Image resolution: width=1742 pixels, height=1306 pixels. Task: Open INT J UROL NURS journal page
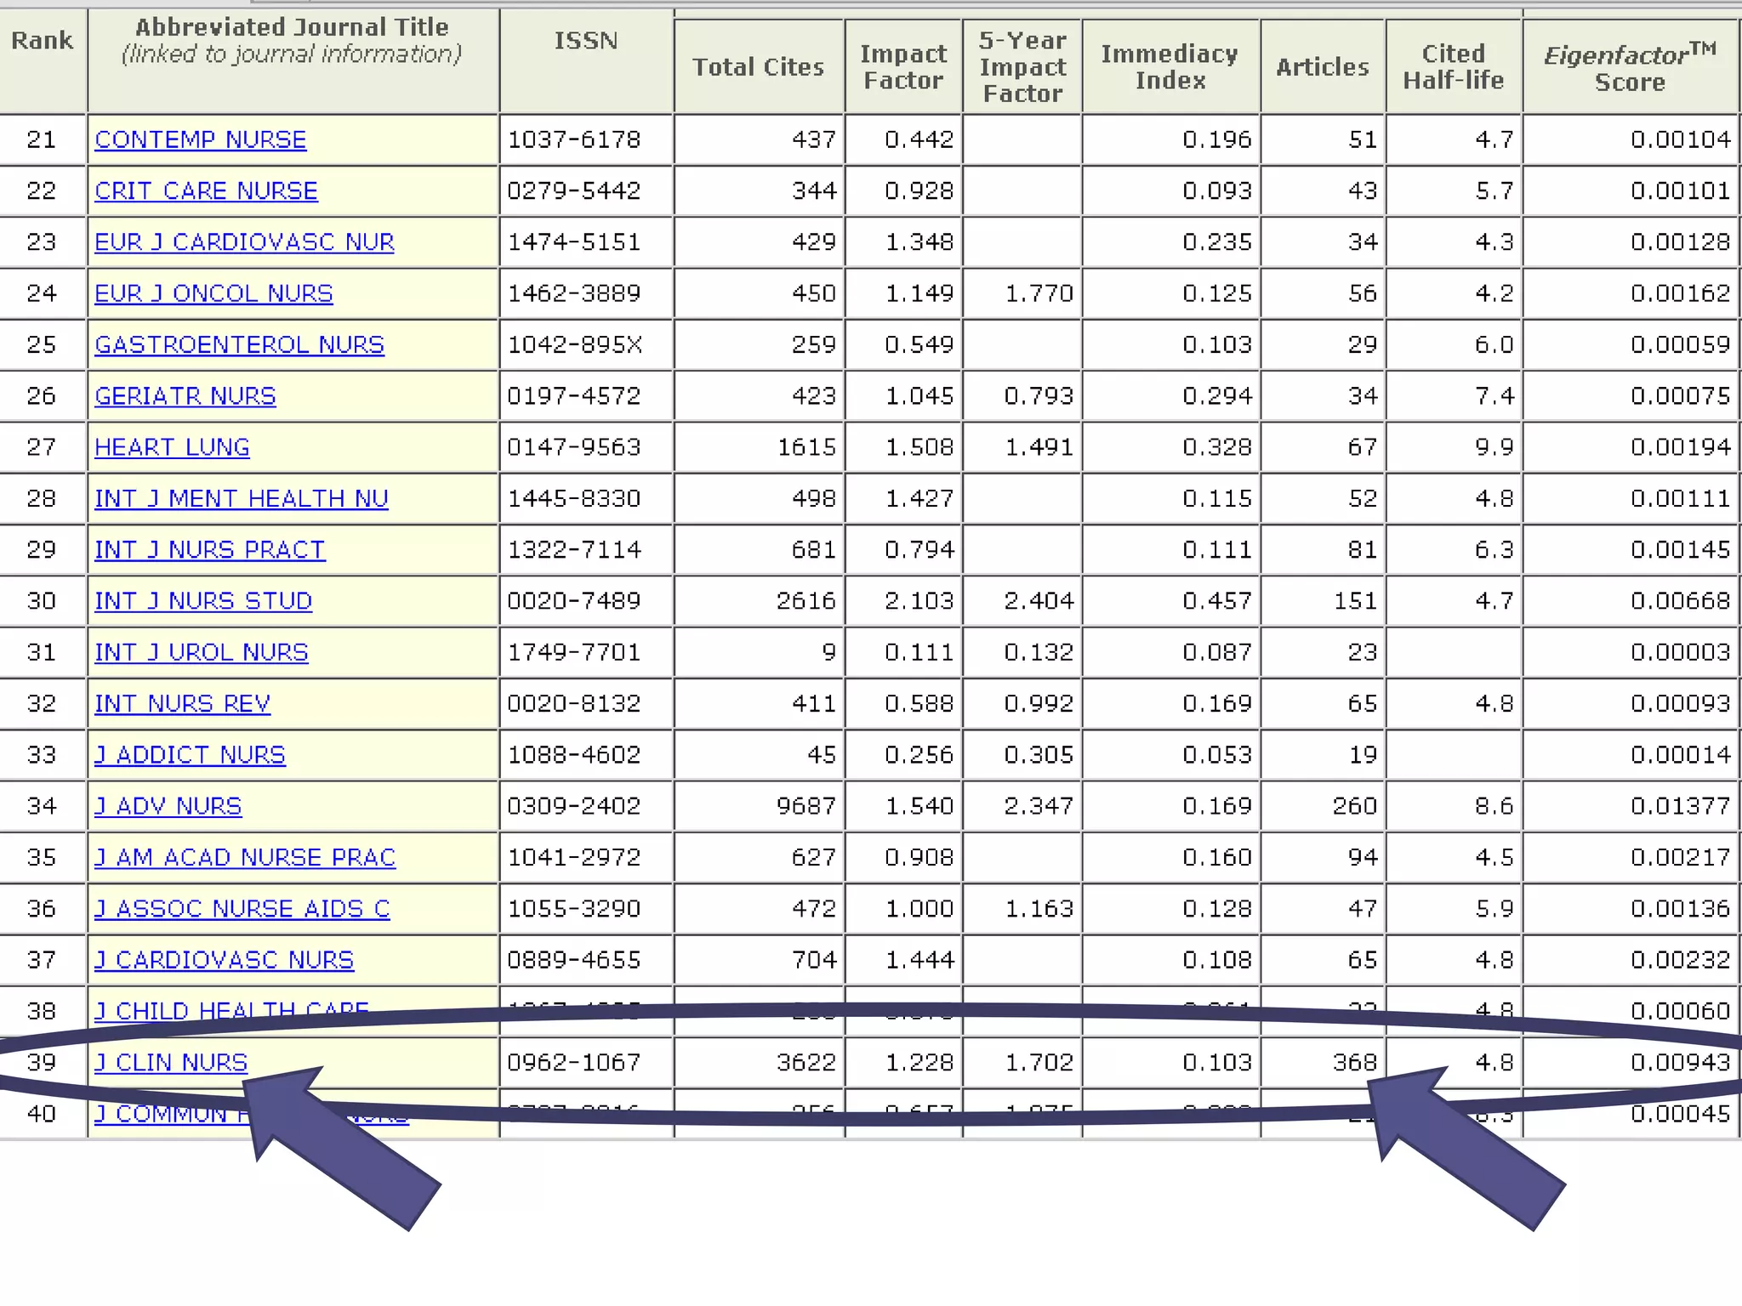point(201,652)
